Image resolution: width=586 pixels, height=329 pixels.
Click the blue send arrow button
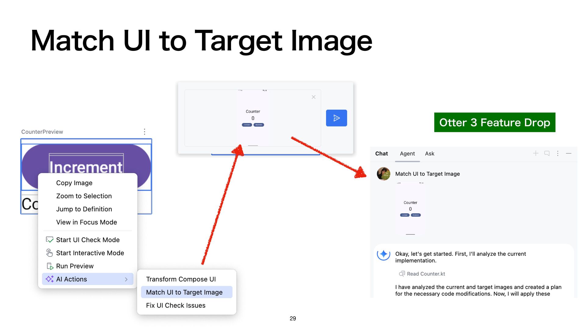coord(336,118)
